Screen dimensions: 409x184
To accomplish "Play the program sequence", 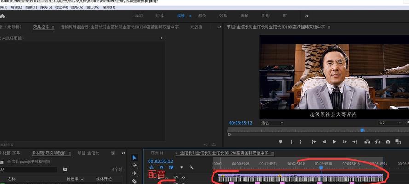I will [334, 142].
